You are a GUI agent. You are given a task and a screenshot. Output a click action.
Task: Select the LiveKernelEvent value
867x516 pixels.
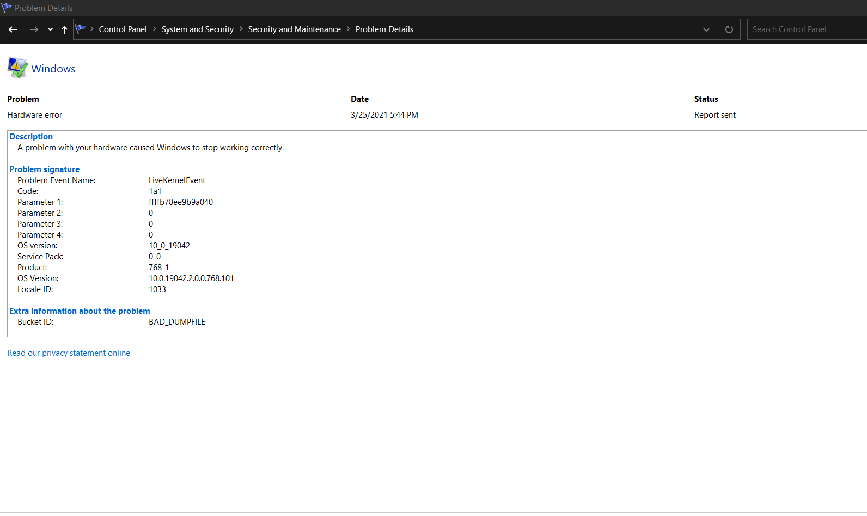(x=177, y=180)
